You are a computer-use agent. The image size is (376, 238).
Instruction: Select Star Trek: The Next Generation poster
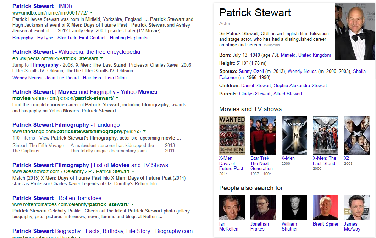(x=263, y=135)
